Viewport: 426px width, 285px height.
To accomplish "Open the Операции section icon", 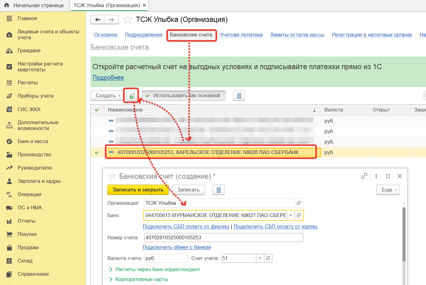I will [9, 195].
